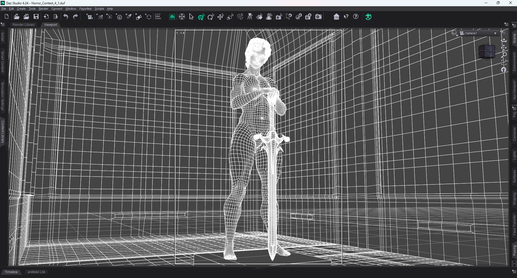
Task: Open the left pane options menu
Action: [3, 25]
